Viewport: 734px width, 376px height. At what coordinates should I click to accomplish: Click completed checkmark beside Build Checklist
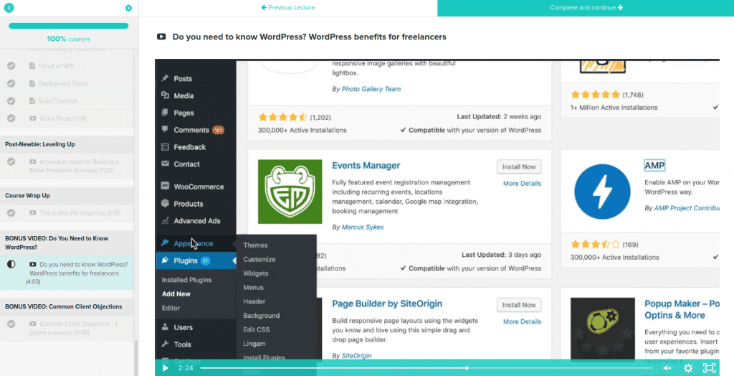point(11,100)
